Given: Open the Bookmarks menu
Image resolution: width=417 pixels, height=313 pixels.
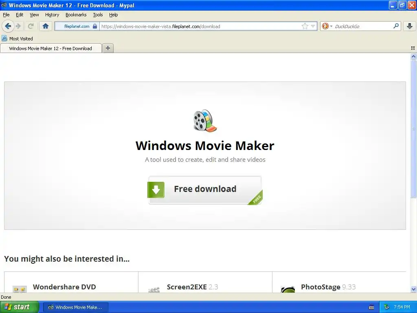Looking at the screenshot, I should 76,15.
